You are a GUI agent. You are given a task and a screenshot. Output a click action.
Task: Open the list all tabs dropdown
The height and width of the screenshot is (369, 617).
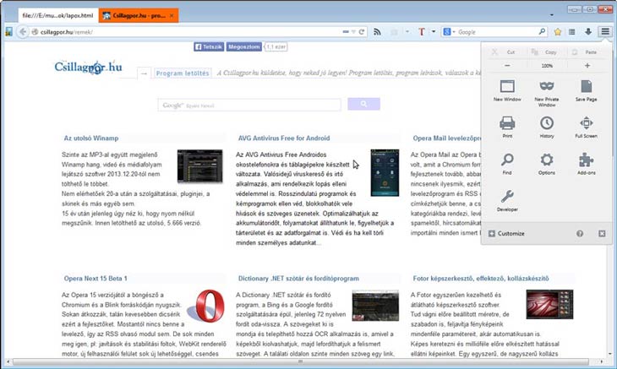pos(552,15)
